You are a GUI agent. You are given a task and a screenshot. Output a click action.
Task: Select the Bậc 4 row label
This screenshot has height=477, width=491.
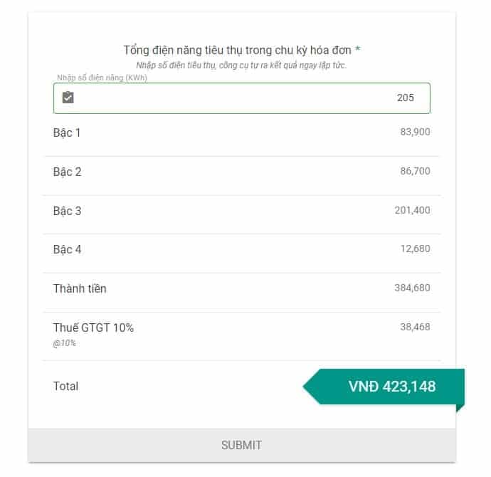67,249
